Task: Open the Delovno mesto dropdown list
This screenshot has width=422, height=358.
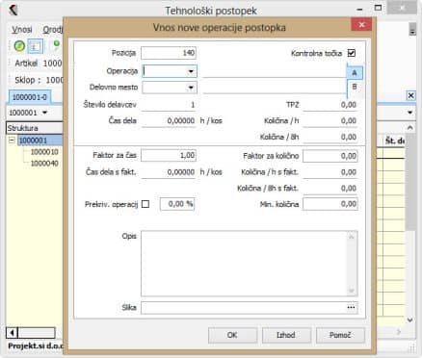Action: (x=191, y=88)
